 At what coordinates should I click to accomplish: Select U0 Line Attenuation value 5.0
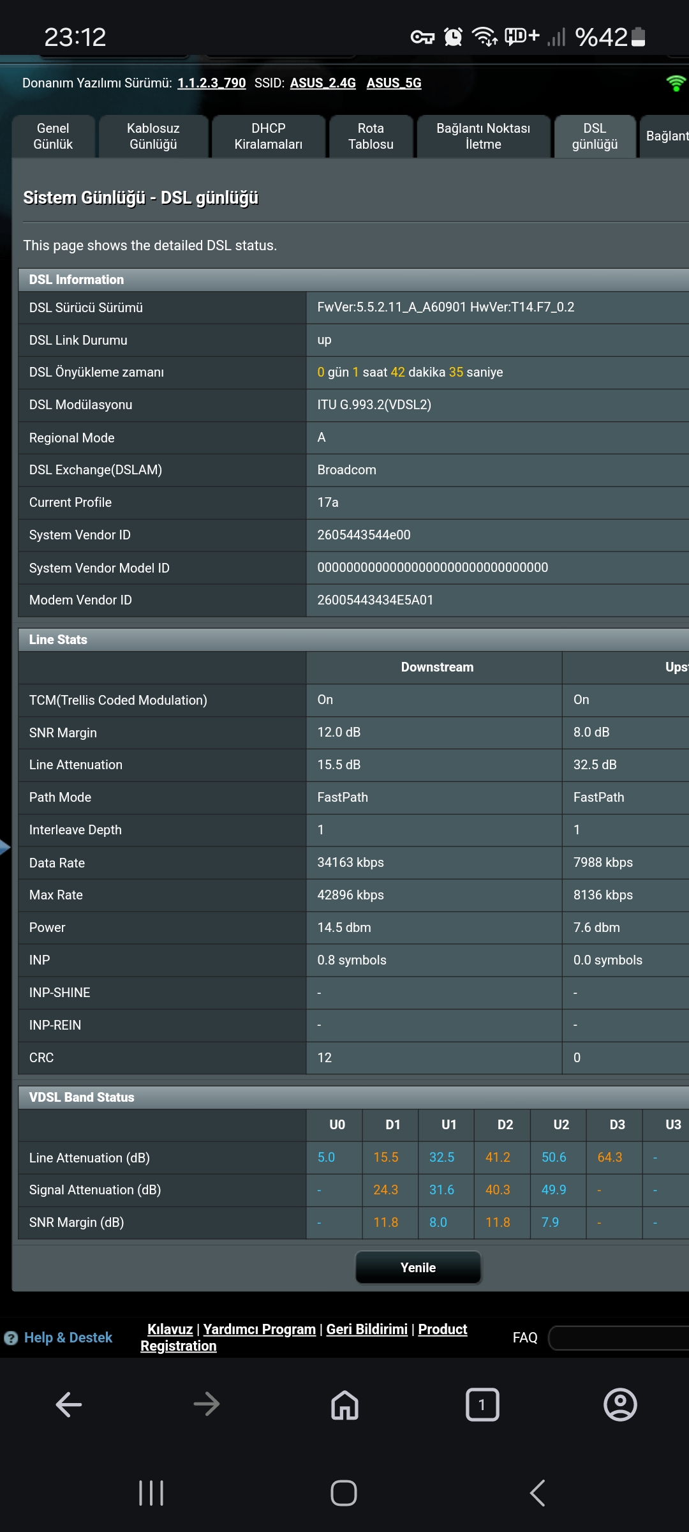click(326, 1157)
